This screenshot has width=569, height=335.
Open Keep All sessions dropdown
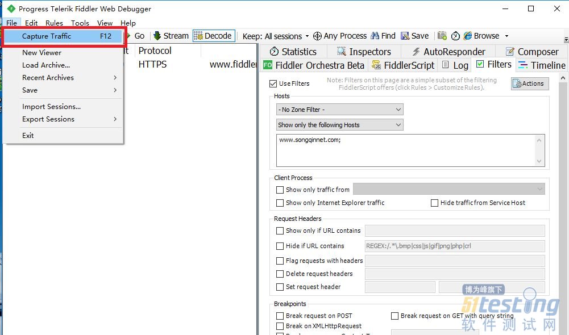click(276, 36)
